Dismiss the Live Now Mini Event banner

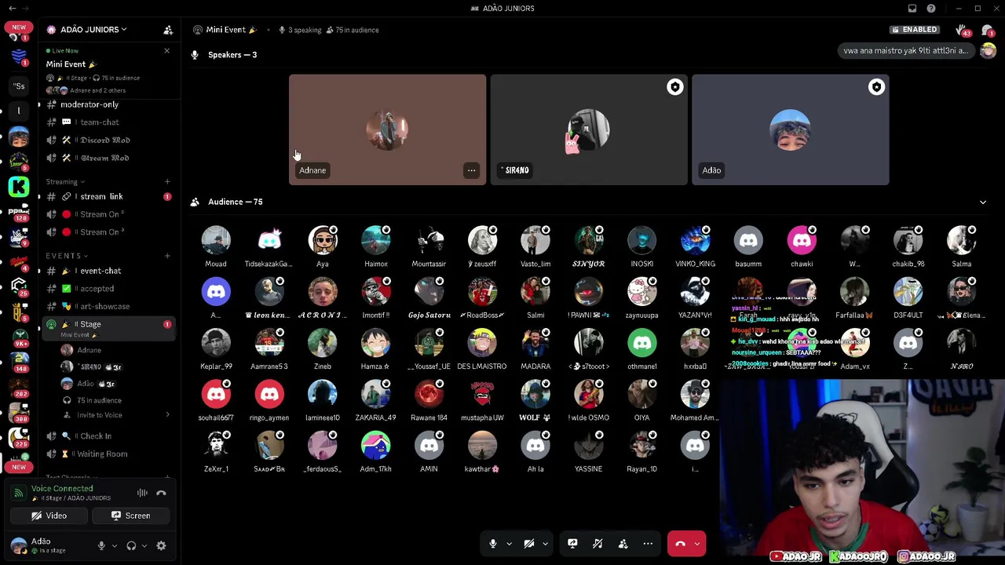click(x=166, y=51)
